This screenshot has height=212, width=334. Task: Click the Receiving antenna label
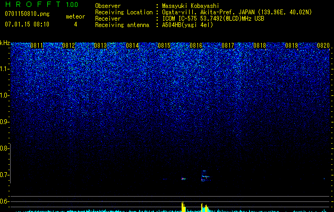pyautogui.click(x=122, y=25)
